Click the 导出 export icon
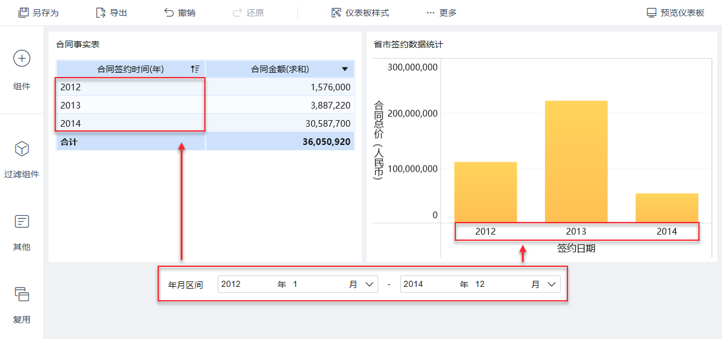722x339 pixels. pos(101,13)
